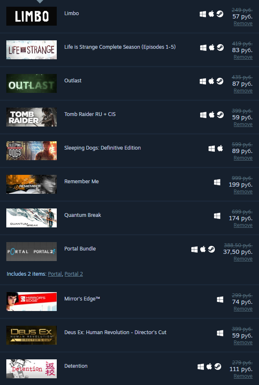Open the Deus Ex Director's Cut thumbnail
Viewport: 259px width, 385px height.
32,335
